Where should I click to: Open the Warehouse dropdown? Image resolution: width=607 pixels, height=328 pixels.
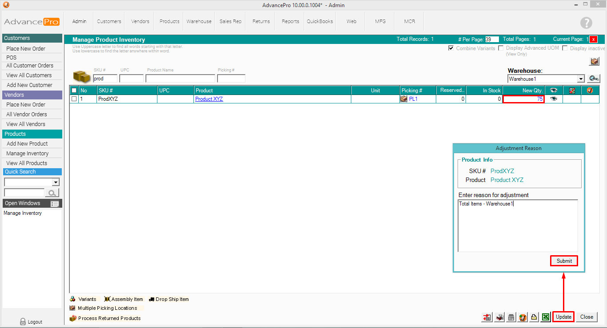[580, 79]
